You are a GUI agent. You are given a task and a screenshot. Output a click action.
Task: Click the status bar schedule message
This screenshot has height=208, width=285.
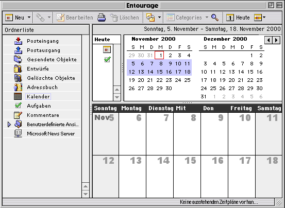[x=219, y=202]
